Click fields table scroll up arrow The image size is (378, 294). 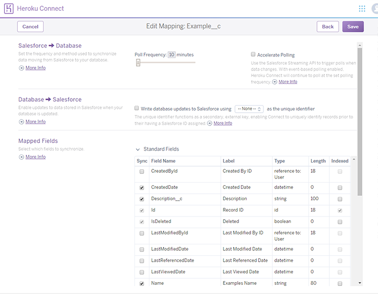pyautogui.click(x=354, y=159)
